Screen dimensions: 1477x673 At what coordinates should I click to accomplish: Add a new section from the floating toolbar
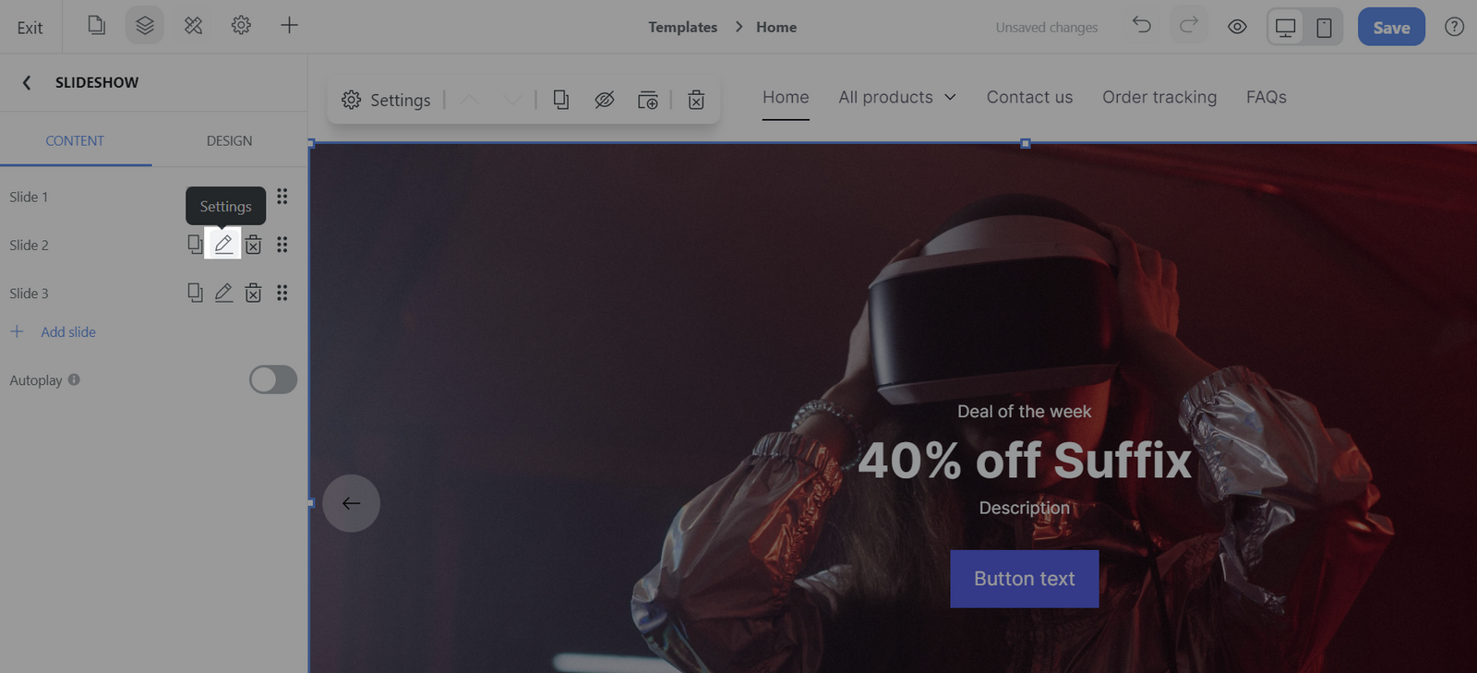coord(648,100)
